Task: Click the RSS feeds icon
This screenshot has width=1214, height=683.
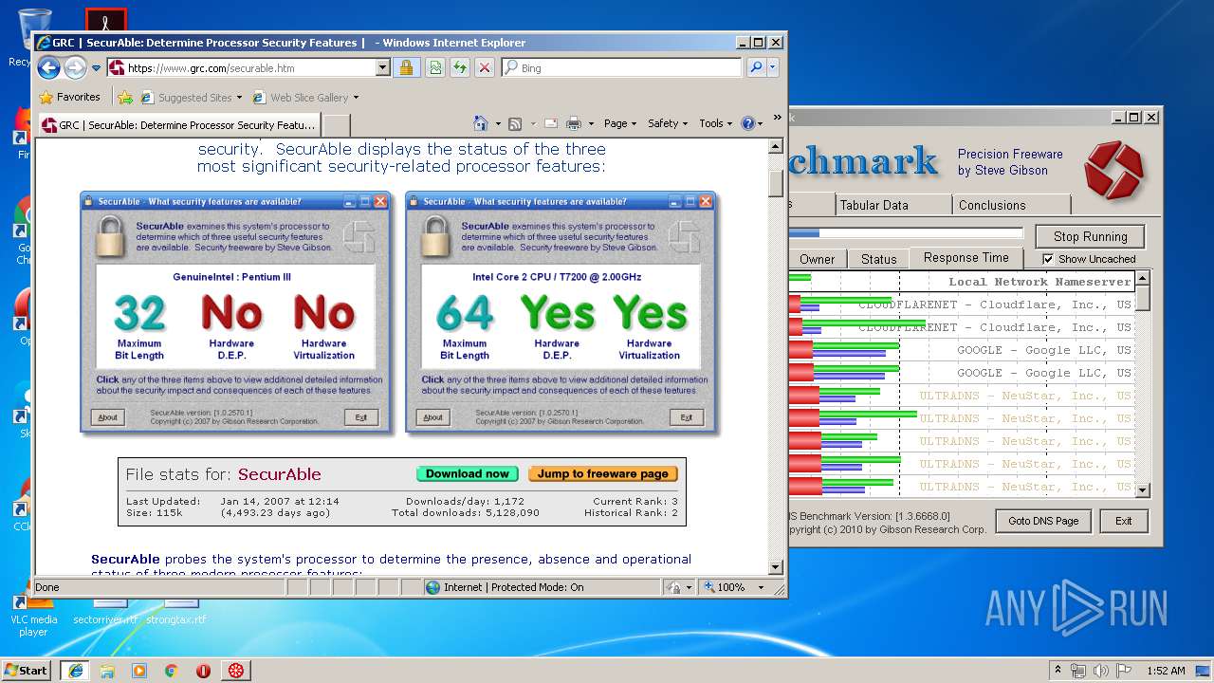Action: point(515,123)
